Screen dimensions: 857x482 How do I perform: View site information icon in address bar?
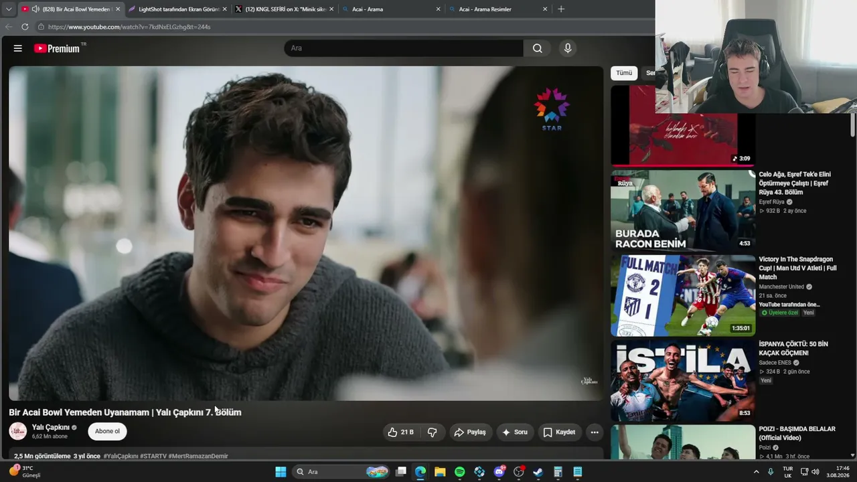(41, 27)
